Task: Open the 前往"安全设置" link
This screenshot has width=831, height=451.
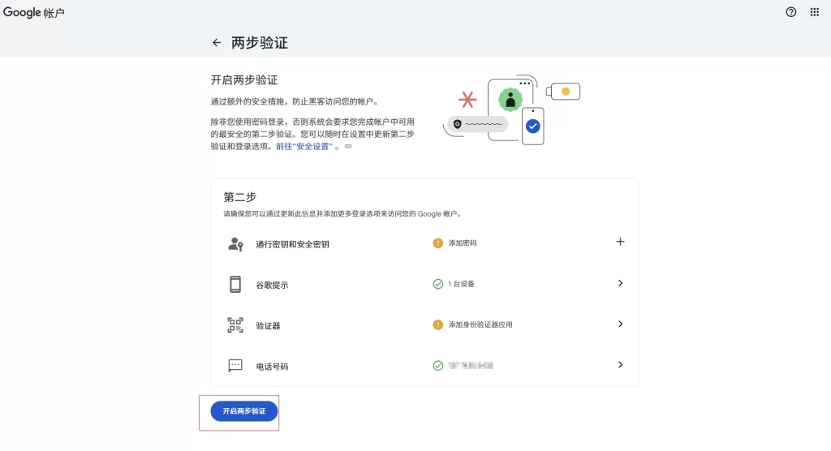Action: click(304, 146)
